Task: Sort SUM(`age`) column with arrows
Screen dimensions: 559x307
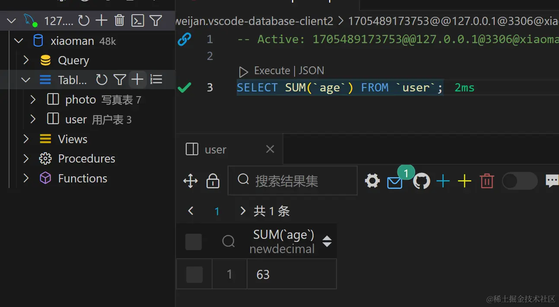Action: (x=327, y=241)
